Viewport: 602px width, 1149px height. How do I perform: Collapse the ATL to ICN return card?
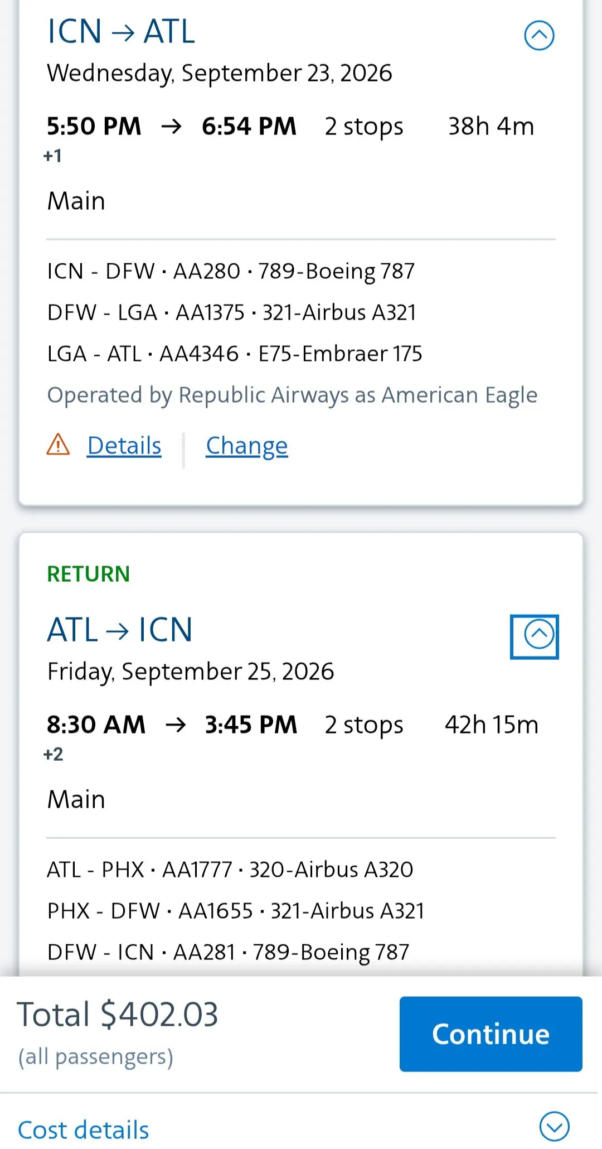tap(535, 636)
